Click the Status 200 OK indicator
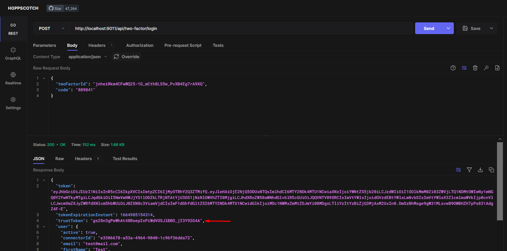Viewport: 507px width, 251px height. 49,145
